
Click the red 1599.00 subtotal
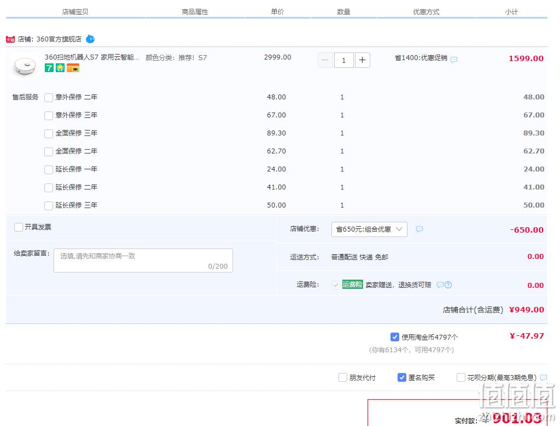point(526,58)
